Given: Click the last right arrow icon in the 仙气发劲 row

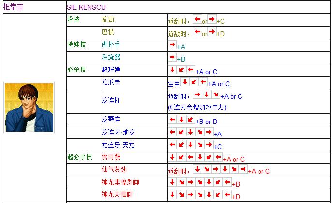Looking at the screenshot, I should pos(243,169).
